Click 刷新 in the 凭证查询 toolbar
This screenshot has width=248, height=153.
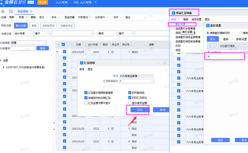click(x=11, y=17)
